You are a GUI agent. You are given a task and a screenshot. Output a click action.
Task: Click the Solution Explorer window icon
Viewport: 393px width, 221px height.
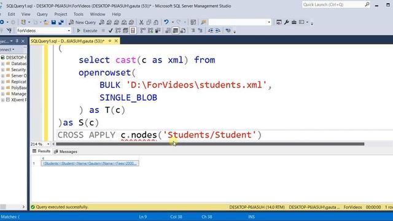279,22
